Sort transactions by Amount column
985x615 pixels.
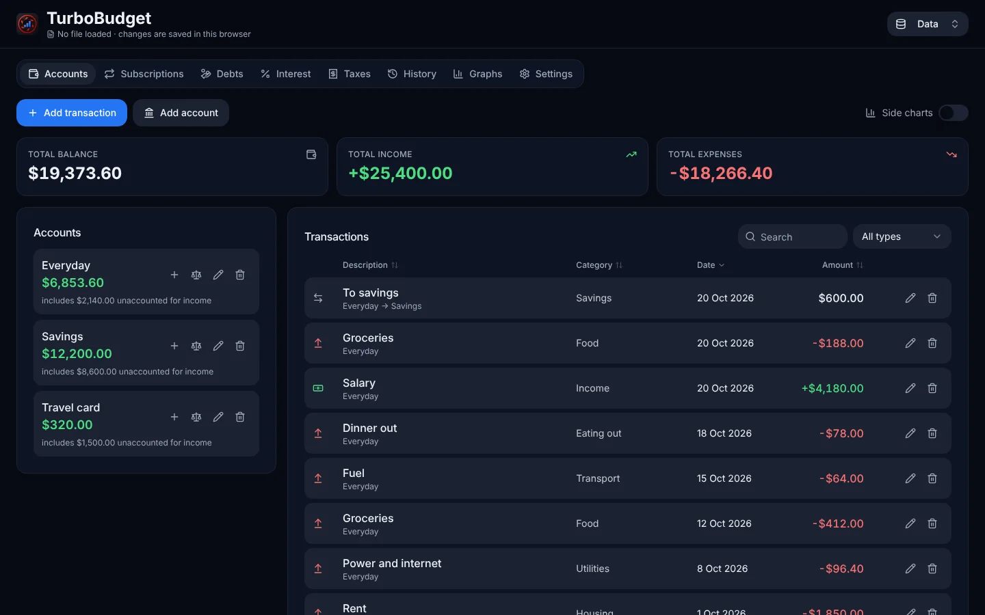pyautogui.click(x=843, y=265)
